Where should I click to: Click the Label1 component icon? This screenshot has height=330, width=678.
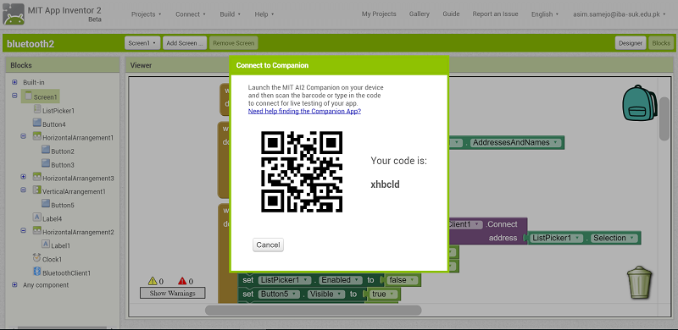46,244
